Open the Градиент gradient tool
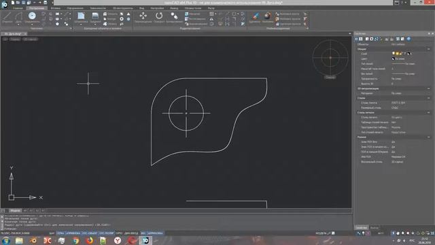 click(95, 17)
